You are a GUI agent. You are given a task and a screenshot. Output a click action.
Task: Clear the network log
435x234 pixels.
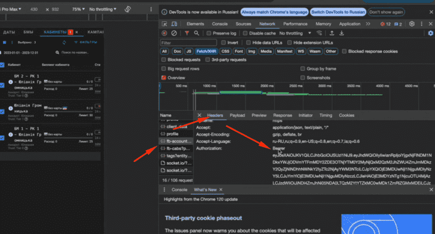coord(174,33)
